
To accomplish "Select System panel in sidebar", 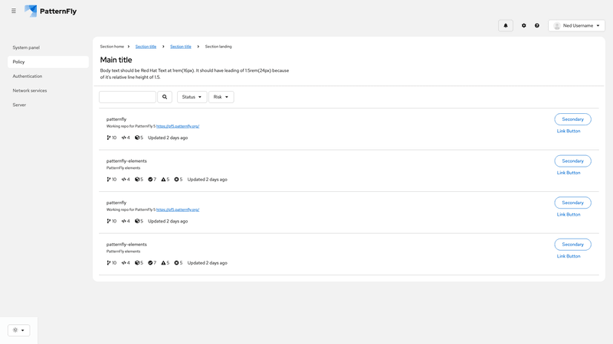I will [48, 47].
